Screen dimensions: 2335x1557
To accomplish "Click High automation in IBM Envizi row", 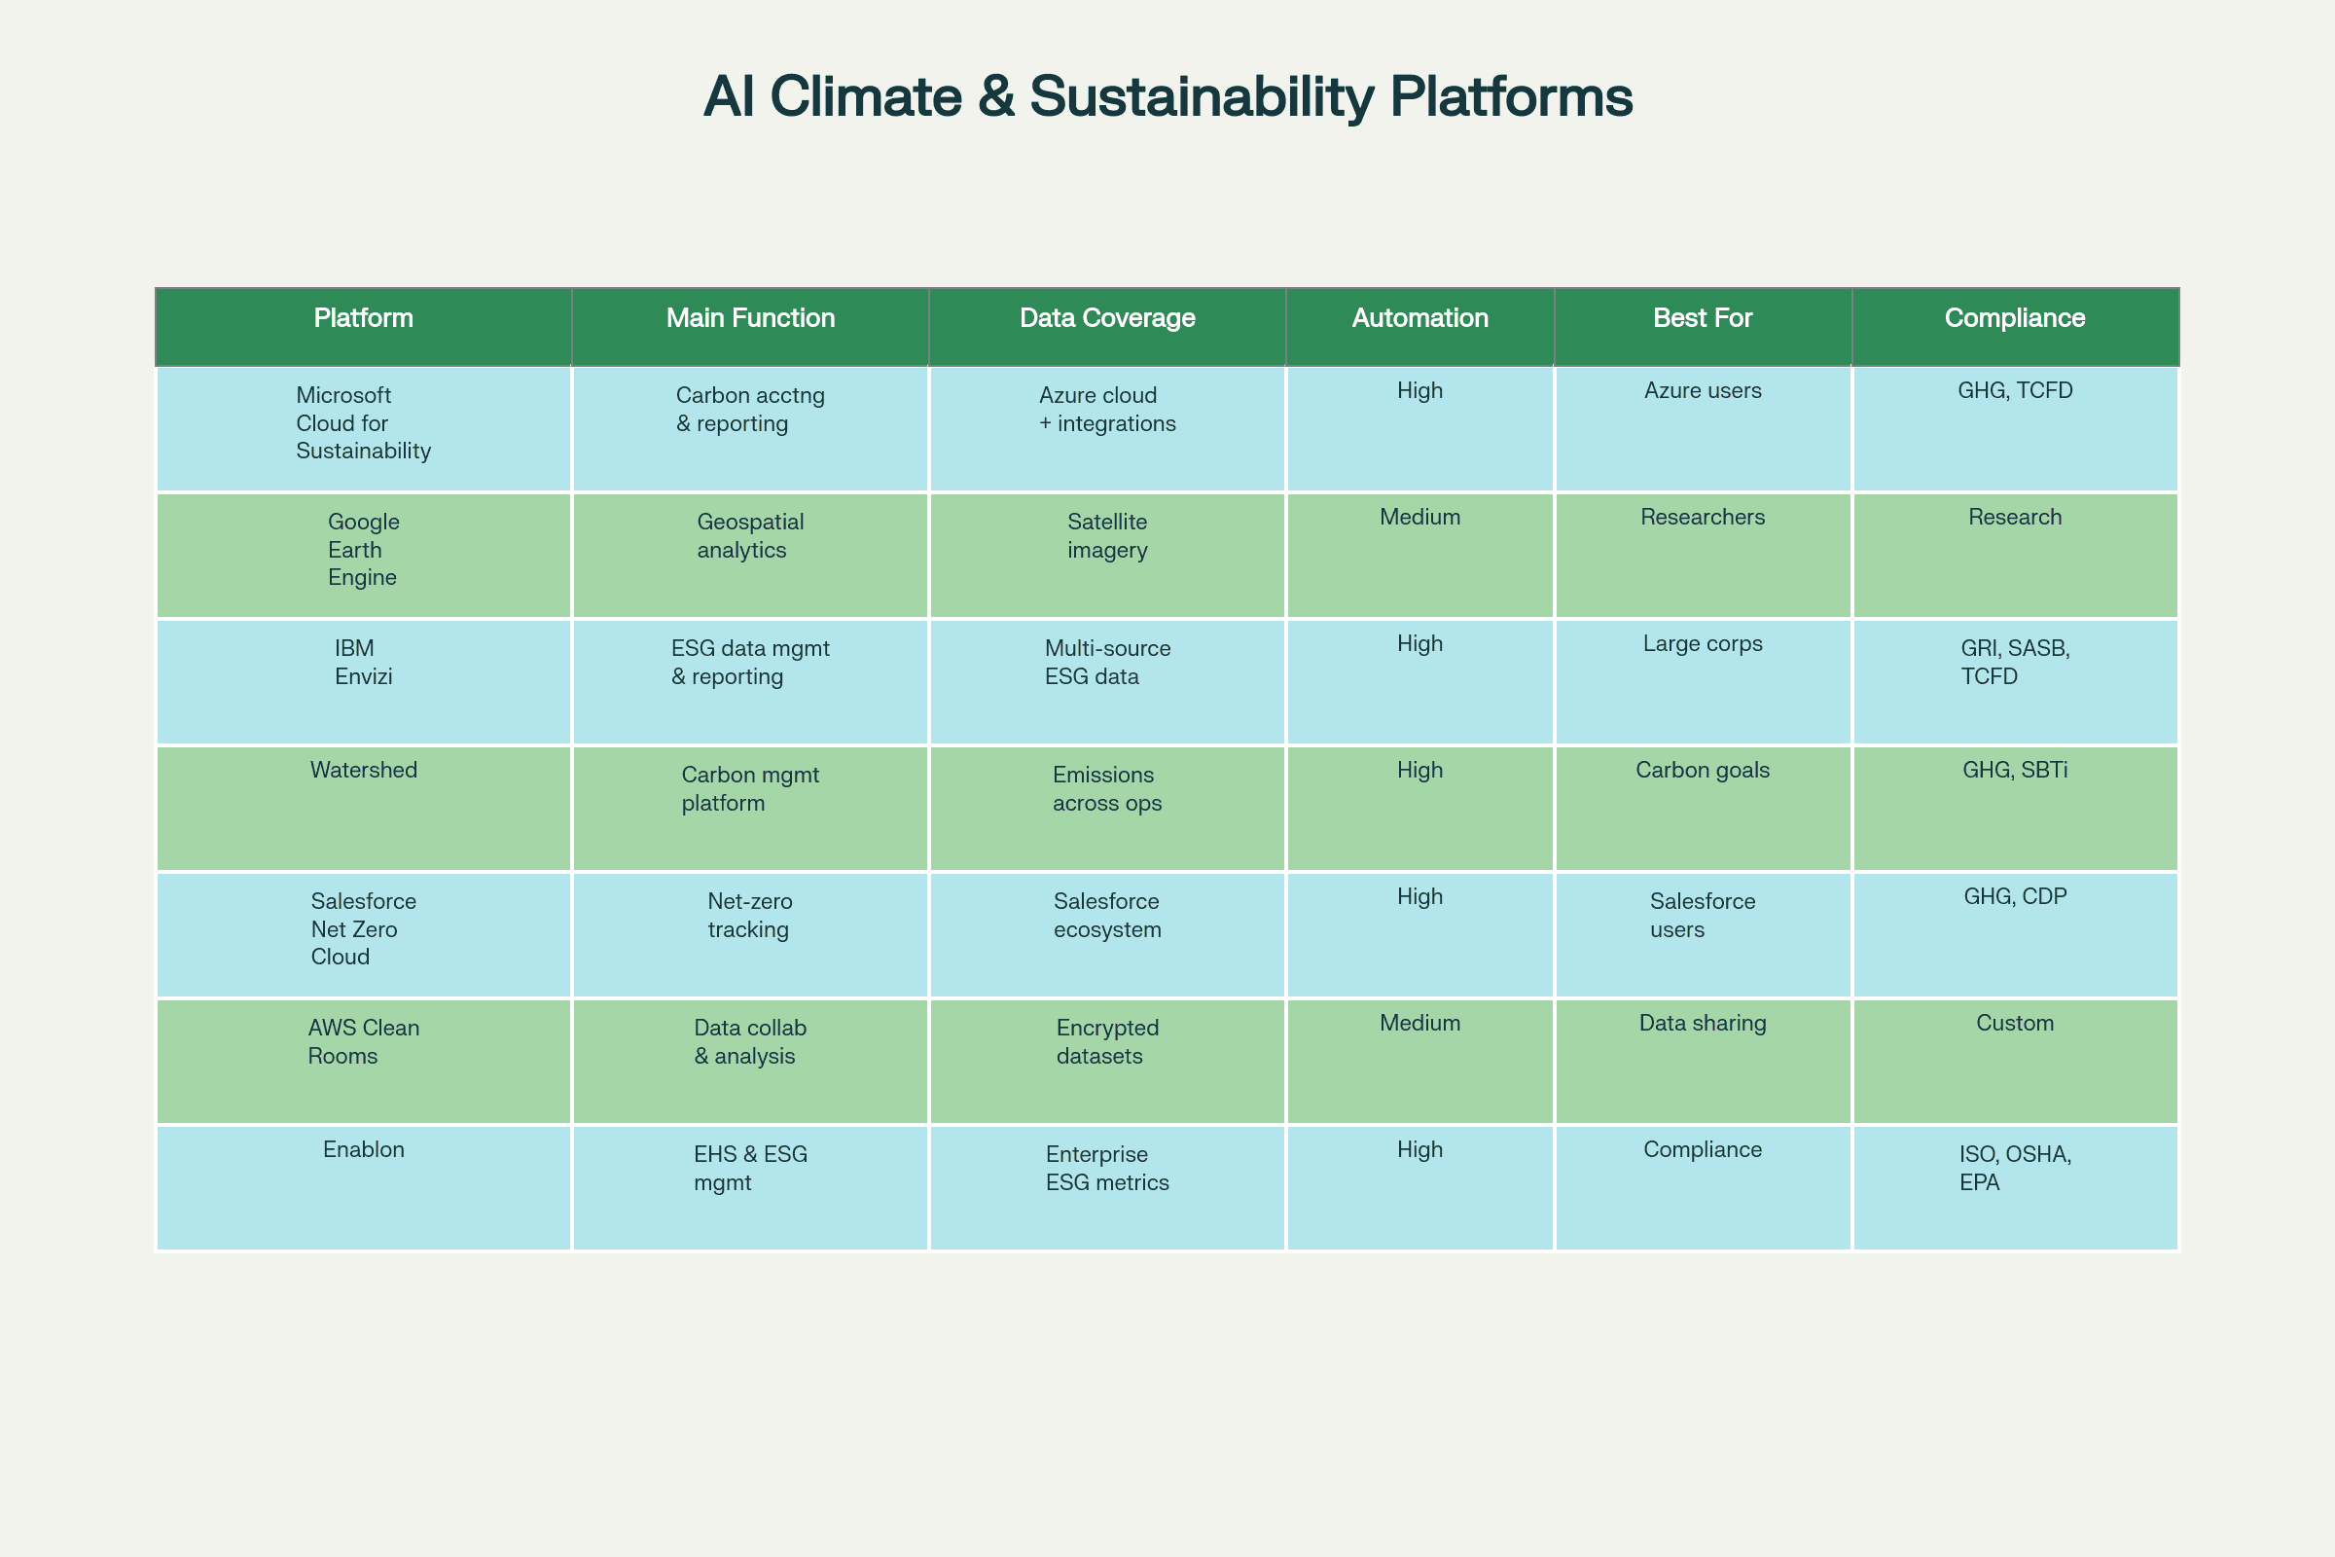I will tap(1420, 682).
